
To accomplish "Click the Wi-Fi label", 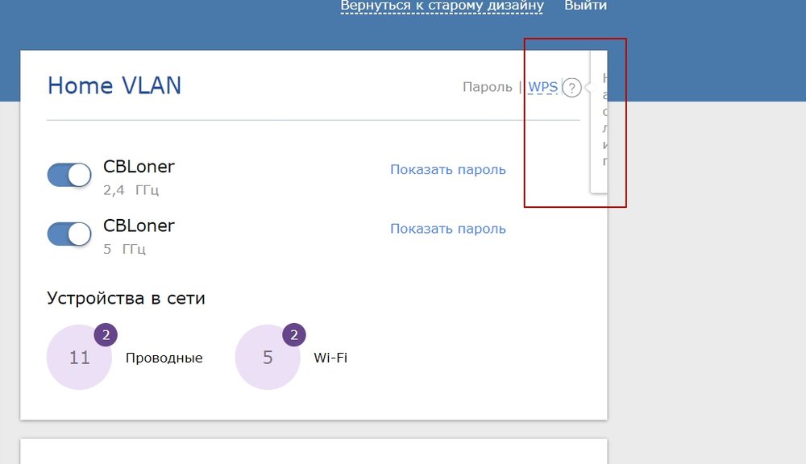I will tap(330, 358).
